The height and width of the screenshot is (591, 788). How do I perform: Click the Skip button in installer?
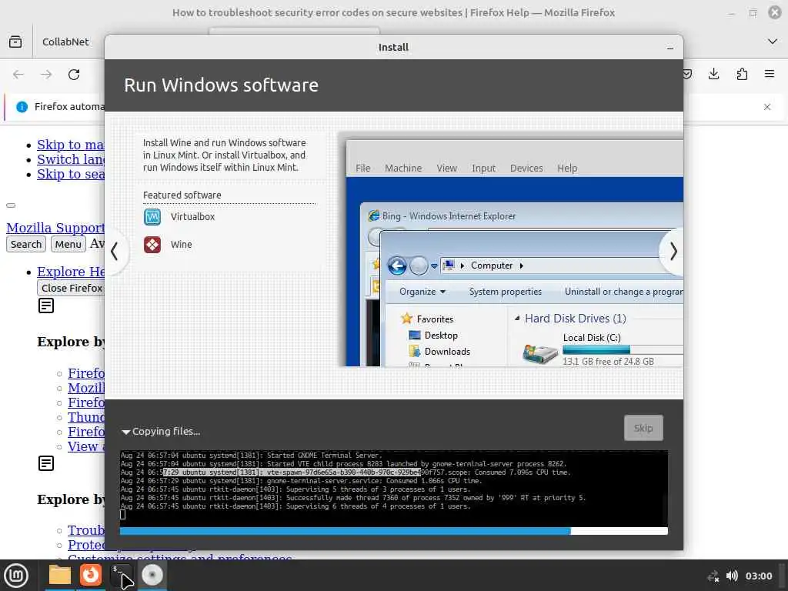(643, 428)
